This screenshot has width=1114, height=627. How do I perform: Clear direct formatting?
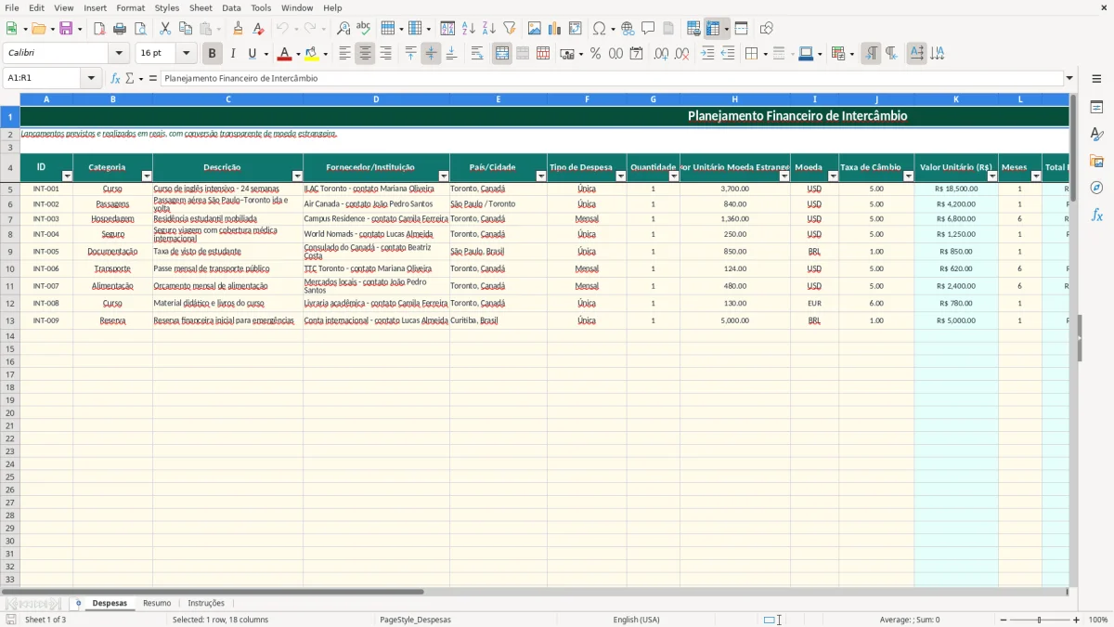point(259,29)
